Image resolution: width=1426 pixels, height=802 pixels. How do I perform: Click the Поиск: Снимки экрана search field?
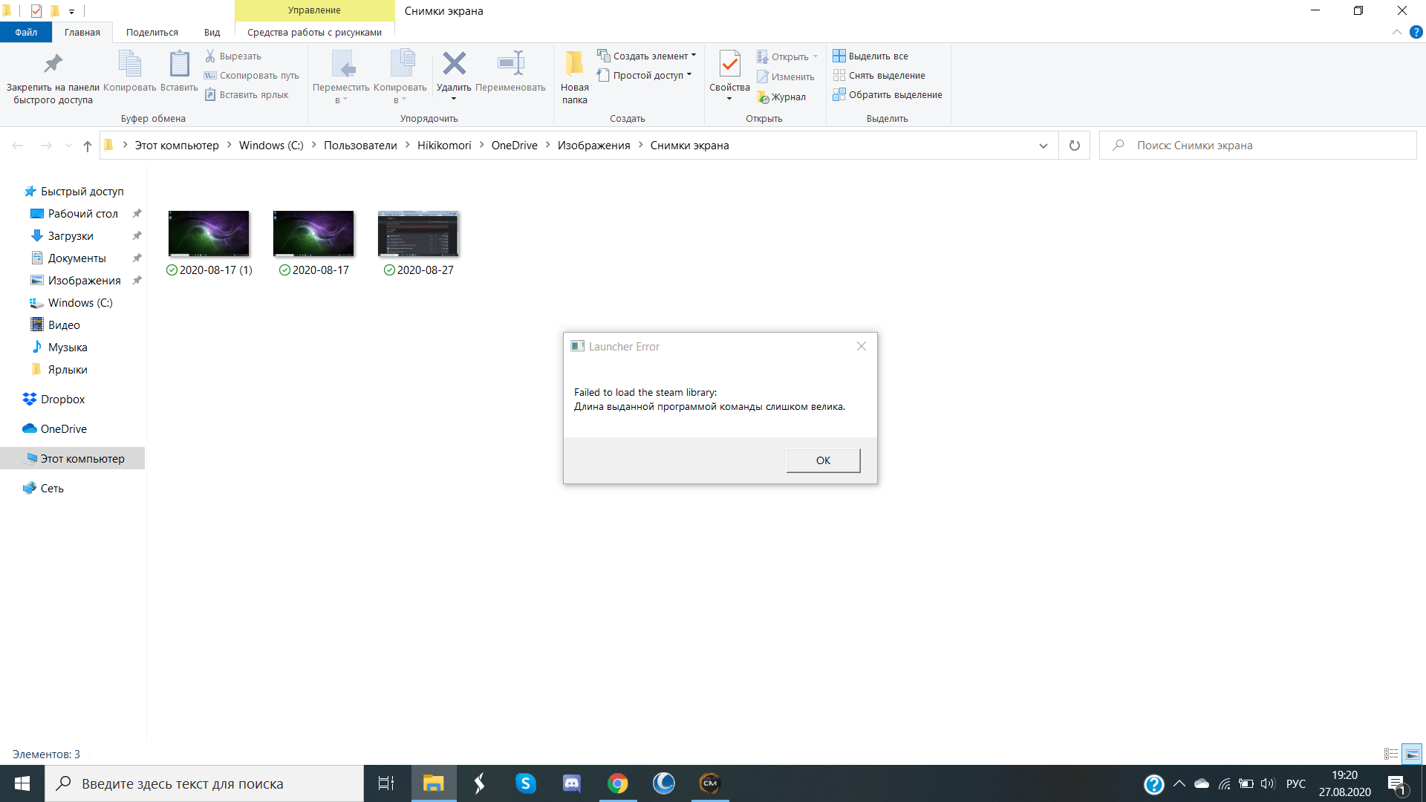click(x=1258, y=146)
